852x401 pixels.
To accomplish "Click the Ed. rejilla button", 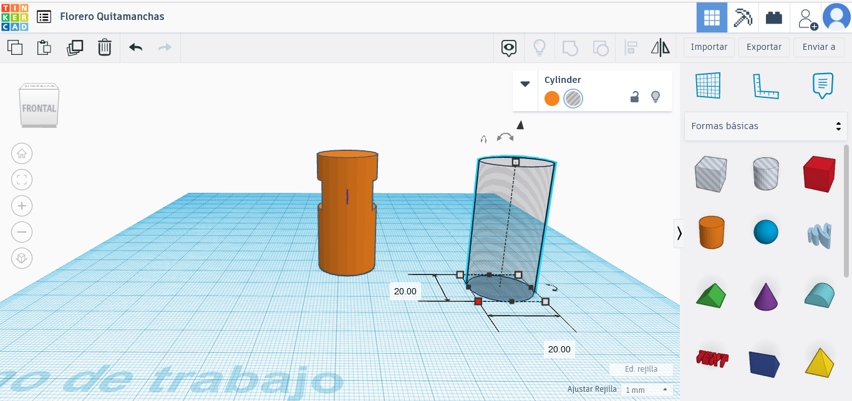I will [641, 369].
